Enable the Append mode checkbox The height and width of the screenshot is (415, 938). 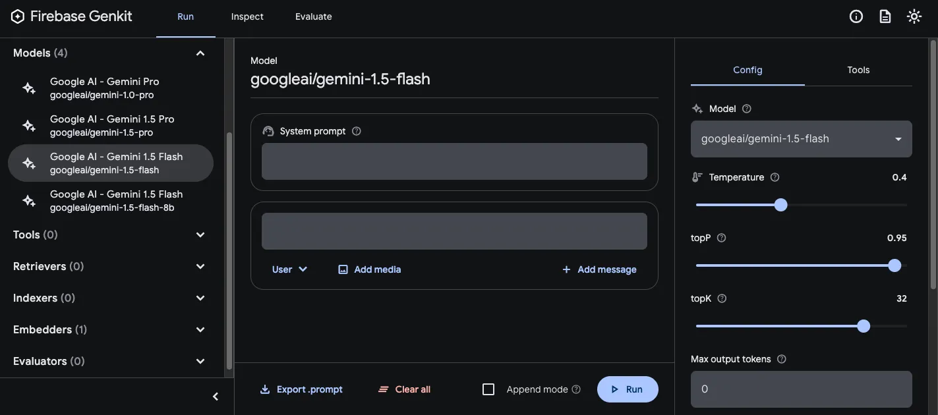point(488,389)
